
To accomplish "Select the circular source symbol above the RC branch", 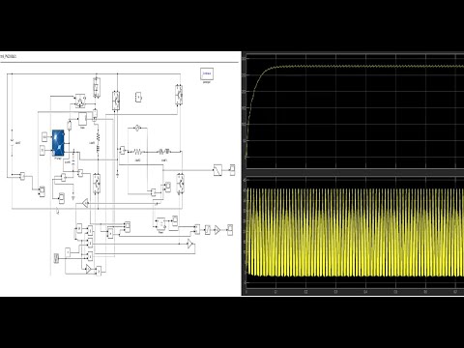I will 137,128.
